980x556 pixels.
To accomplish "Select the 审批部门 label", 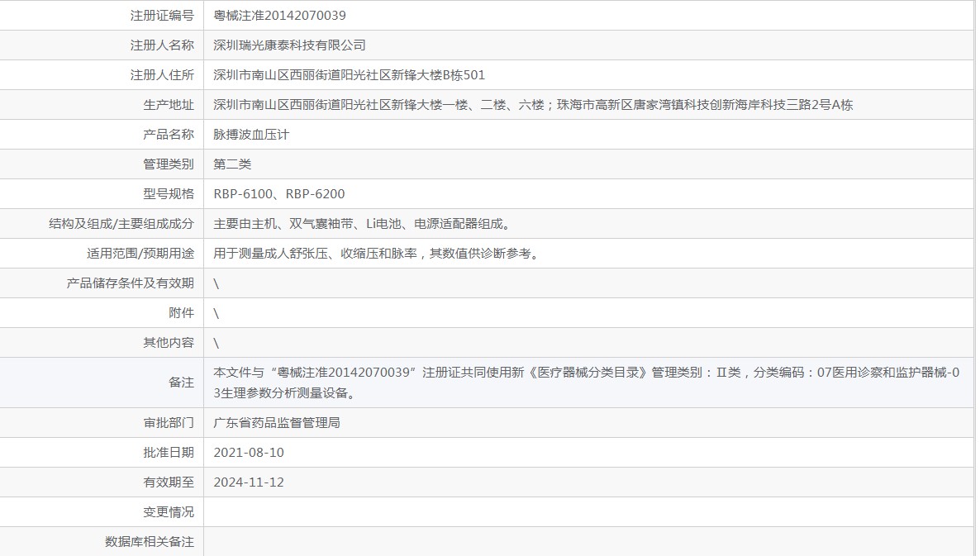I will (169, 423).
